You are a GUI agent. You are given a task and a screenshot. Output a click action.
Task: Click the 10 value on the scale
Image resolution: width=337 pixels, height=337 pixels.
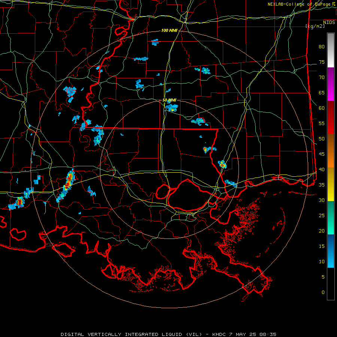pyautogui.click(x=322, y=262)
